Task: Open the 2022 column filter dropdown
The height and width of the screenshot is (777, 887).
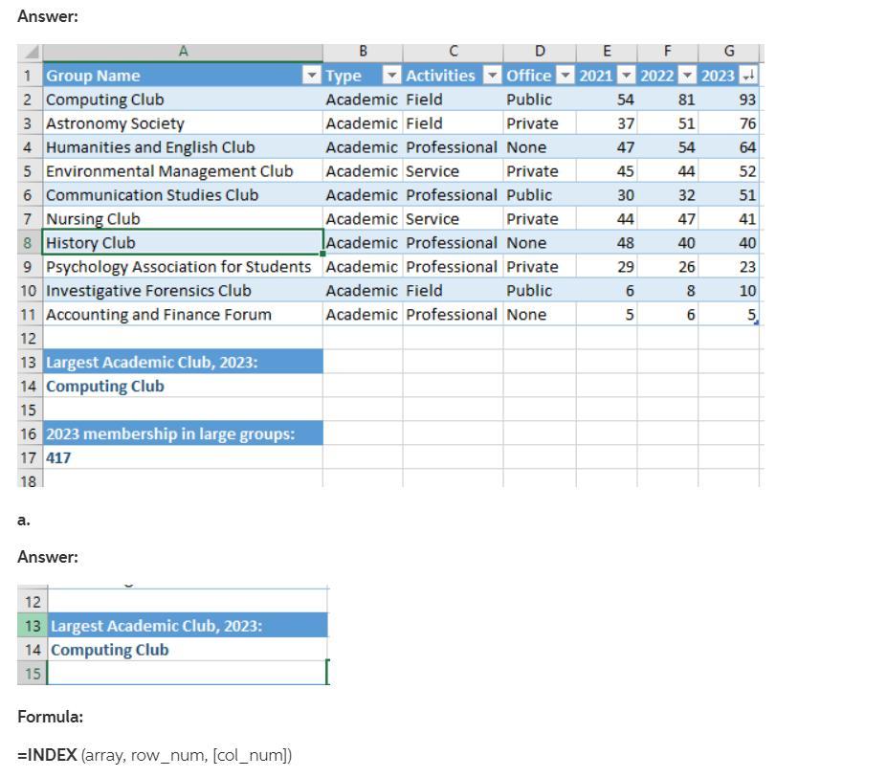Action: [686, 76]
